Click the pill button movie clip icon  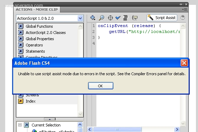(34, 131)
